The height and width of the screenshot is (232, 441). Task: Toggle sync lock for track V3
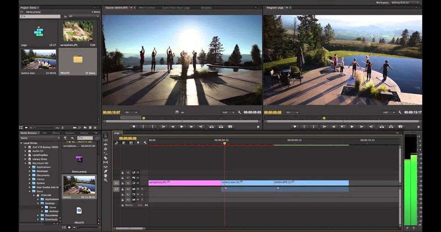tap(134, 172)
